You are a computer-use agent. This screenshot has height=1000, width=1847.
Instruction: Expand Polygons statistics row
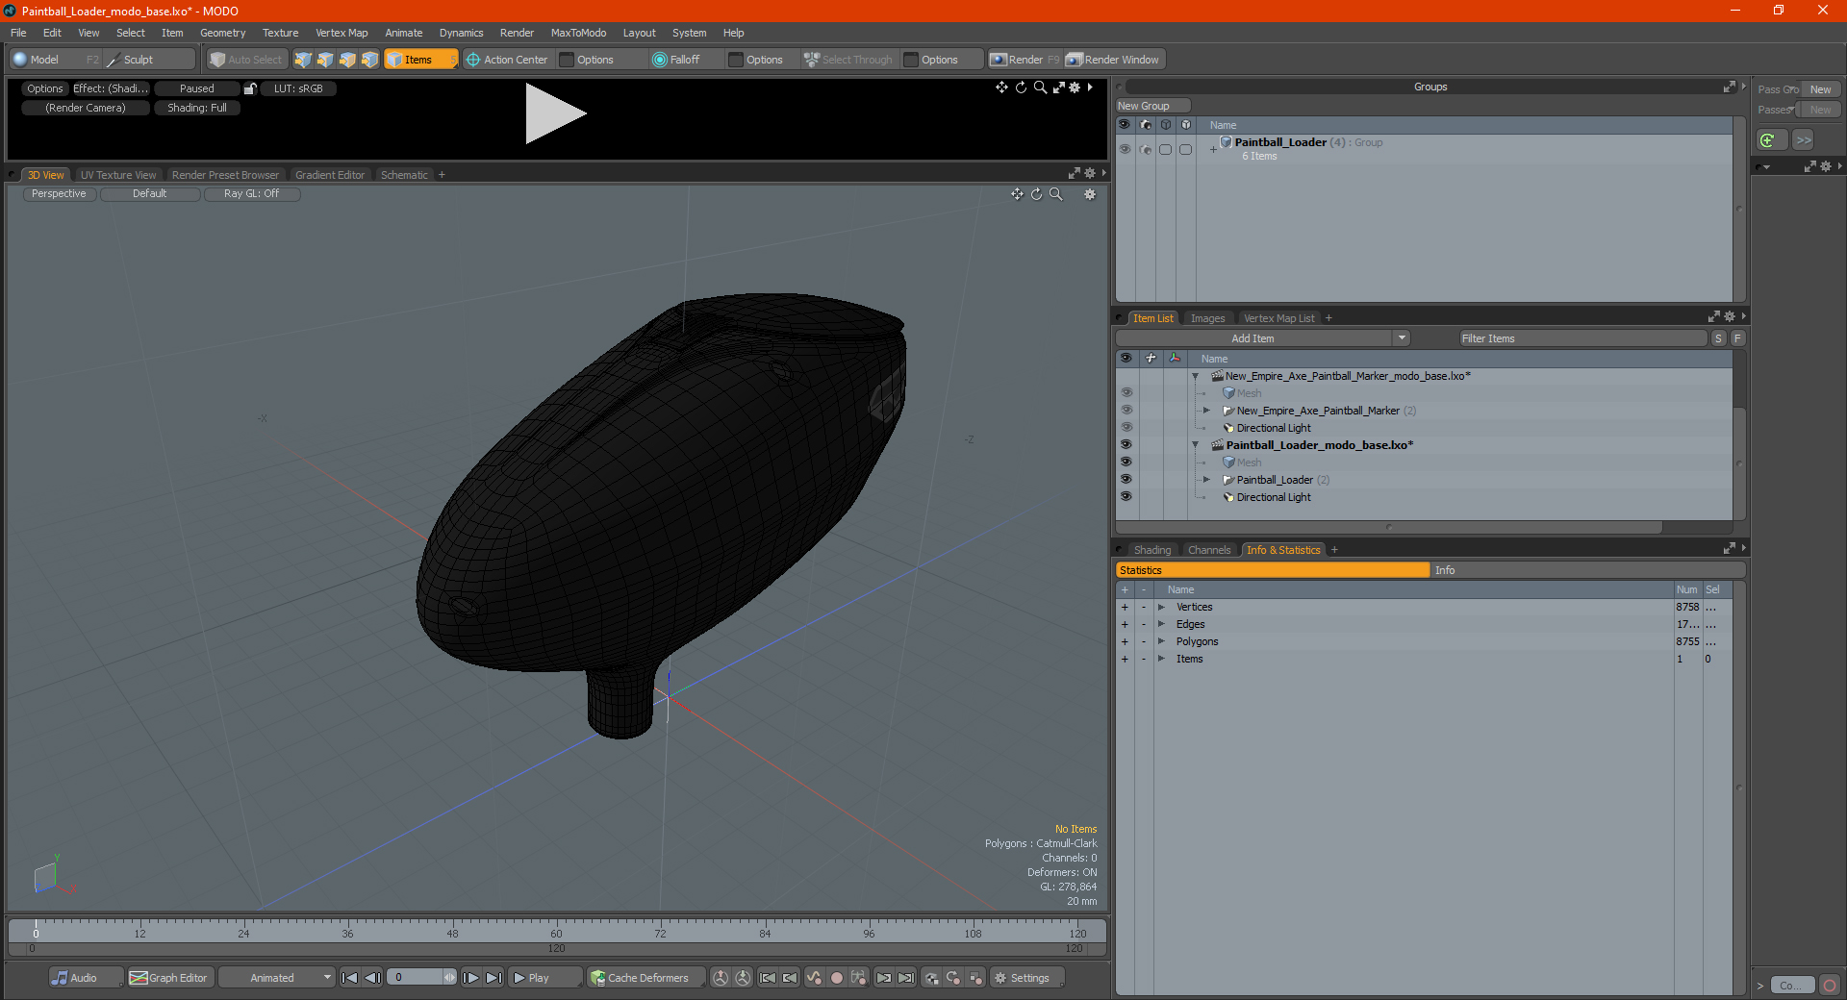(x=1161, y=641)
